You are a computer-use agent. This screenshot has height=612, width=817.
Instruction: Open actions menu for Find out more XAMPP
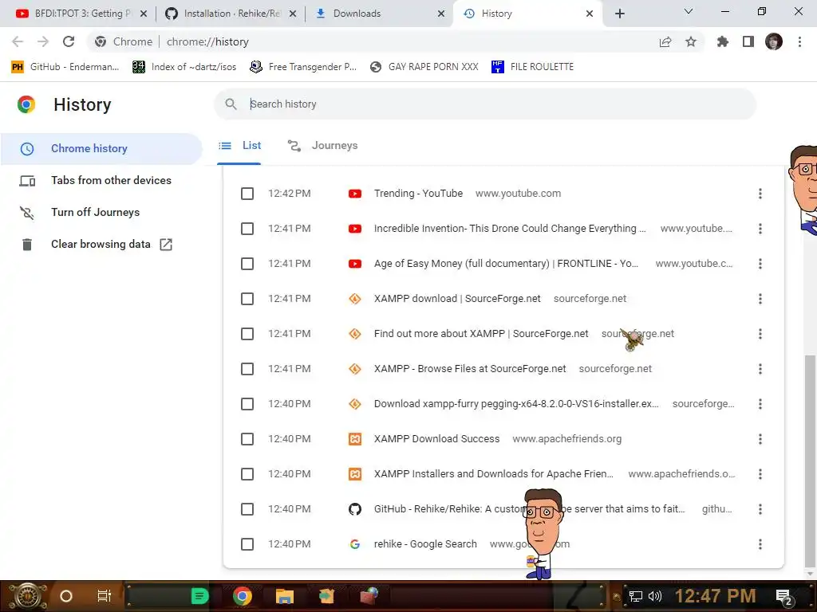760,334
